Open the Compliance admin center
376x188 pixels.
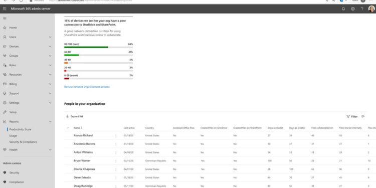pyautogui.click(x=17, y=182)
